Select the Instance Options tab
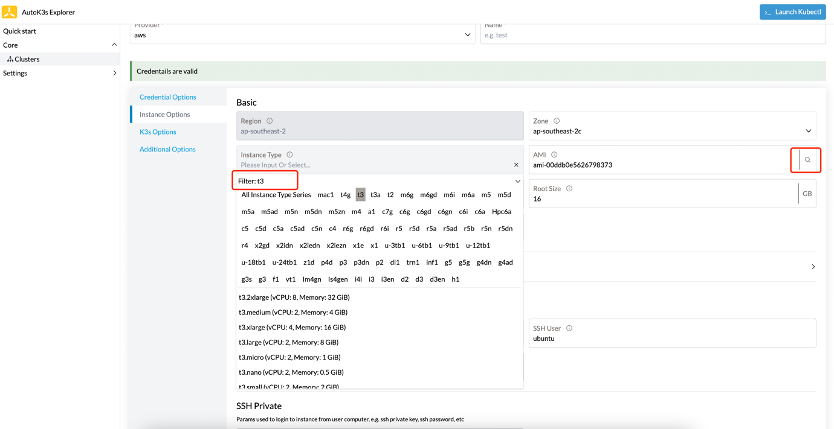 point(164,114)
